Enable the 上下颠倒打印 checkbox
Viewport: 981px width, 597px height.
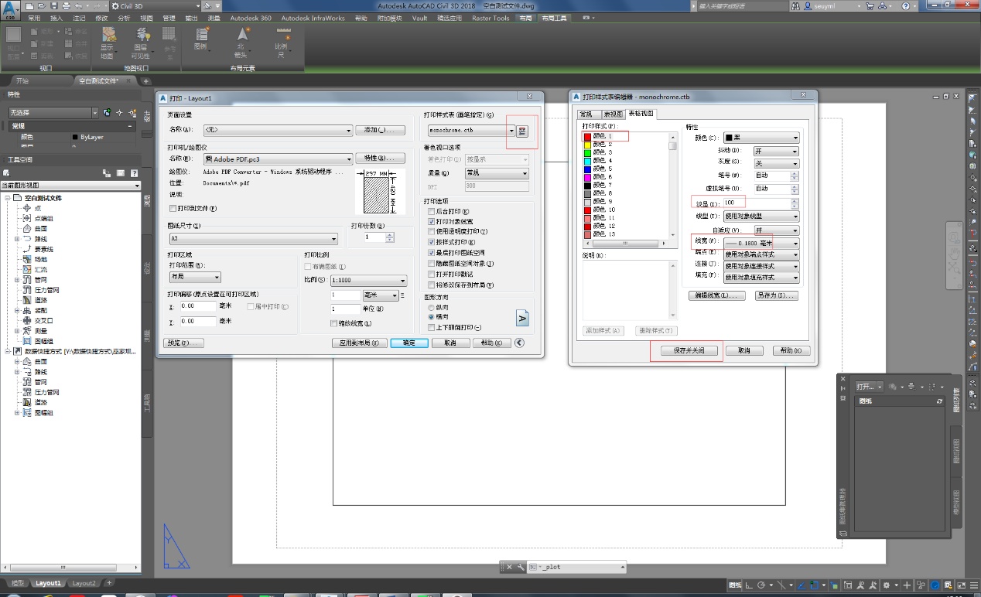click(x=431, y=328)
